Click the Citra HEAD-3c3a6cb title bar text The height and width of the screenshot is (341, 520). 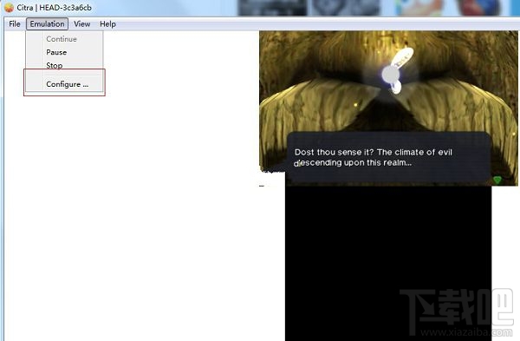coord(54,7)
